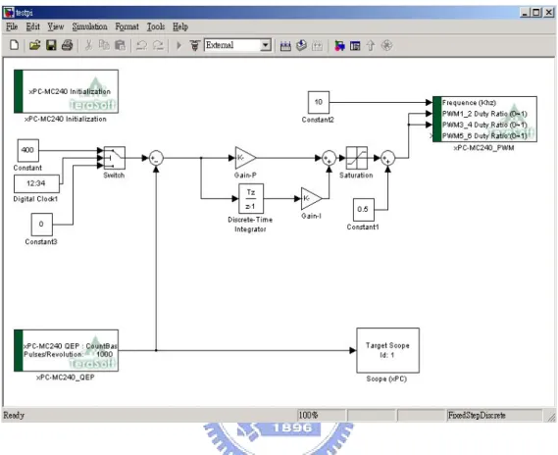Click the Saturation label text
The image size is (558, 455).
tap(356, 176)
